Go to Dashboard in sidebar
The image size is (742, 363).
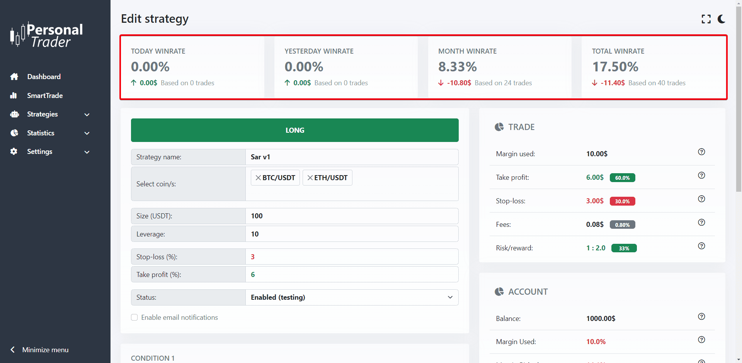44,77
